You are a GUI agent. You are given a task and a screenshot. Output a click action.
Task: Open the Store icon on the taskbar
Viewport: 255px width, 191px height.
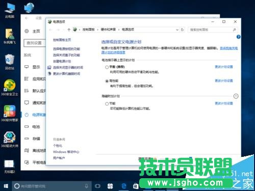pyautogui.click(x=136, y=186)
